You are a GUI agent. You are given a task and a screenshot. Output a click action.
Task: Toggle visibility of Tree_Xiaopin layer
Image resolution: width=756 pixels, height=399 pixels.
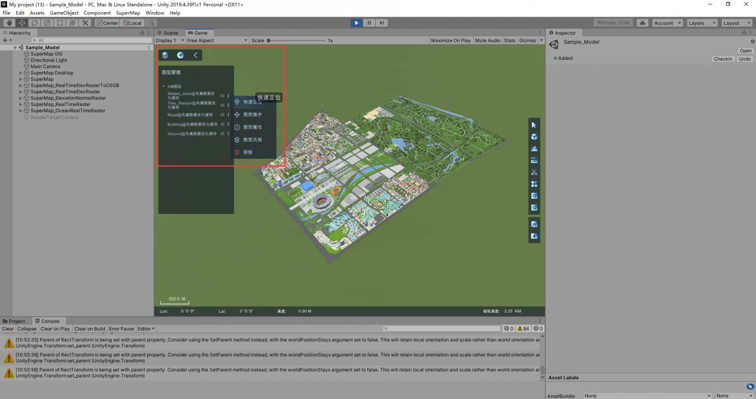click(222, 105)
